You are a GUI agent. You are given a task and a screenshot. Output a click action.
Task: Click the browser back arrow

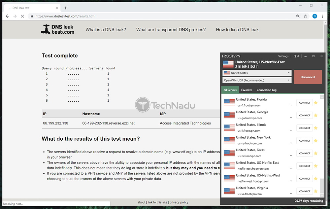coord(8,16)
